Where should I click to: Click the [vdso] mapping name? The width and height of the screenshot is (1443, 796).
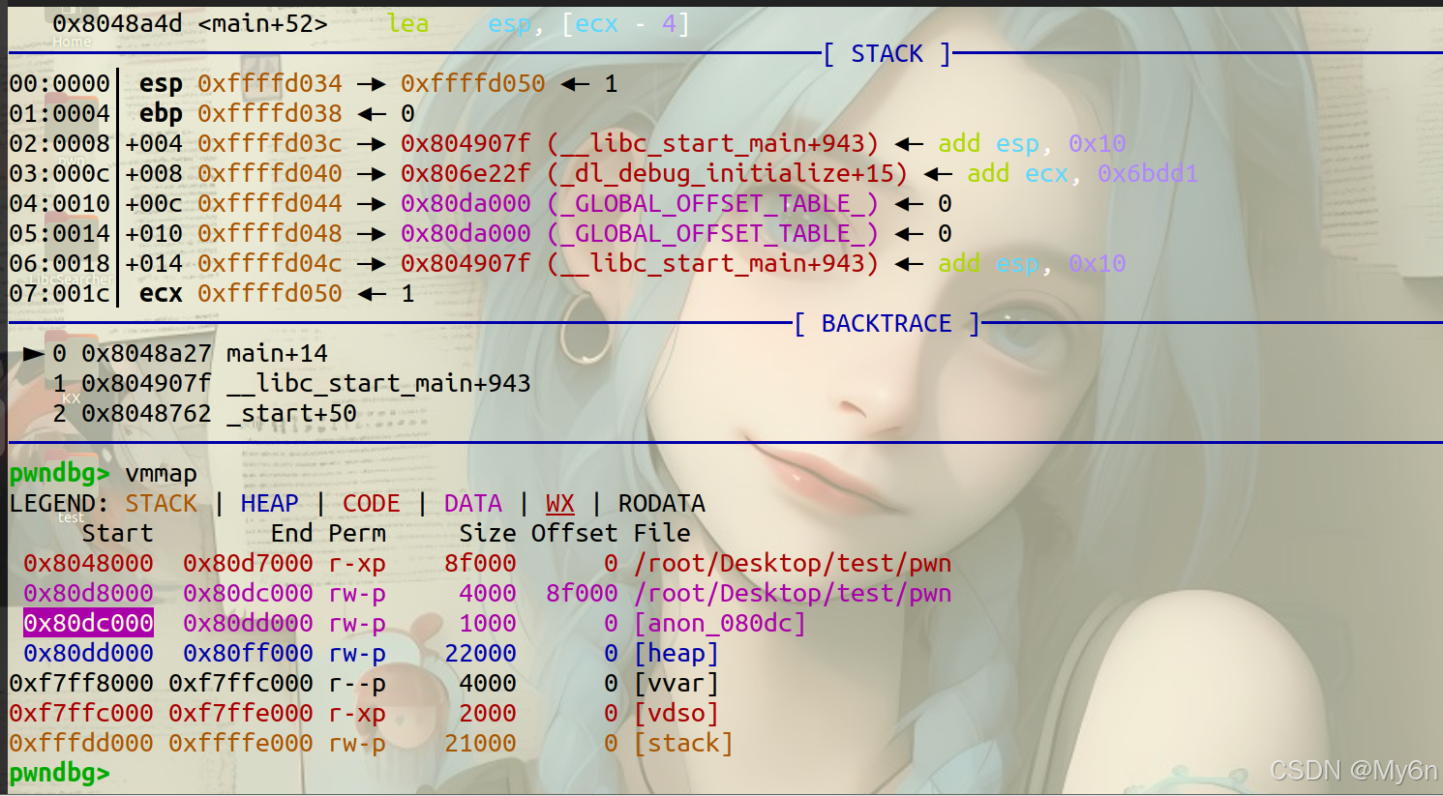point(676,714)
